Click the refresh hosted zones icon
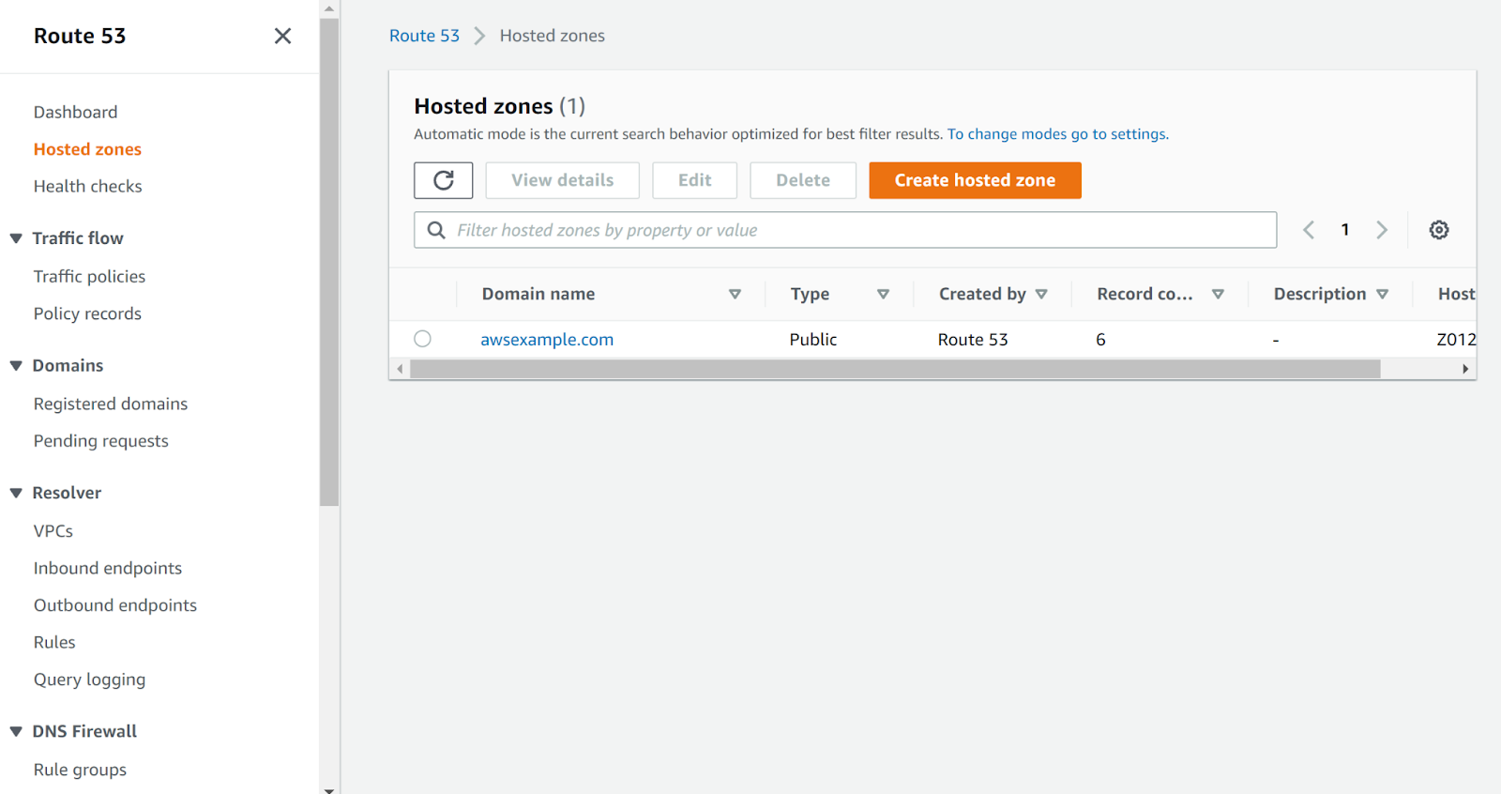Screen dimensions: 1501x794 pyautogui.click(x=443, y=180)
